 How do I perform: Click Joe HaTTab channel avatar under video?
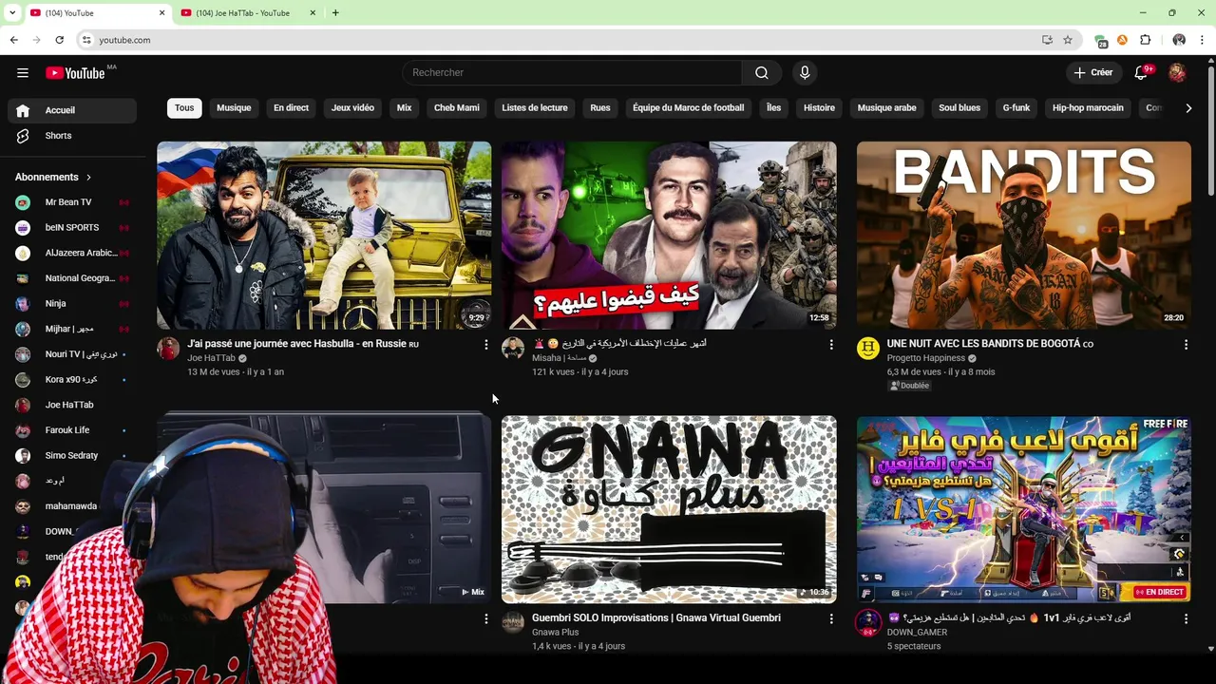pyautogui.click(x=168, y=349)
